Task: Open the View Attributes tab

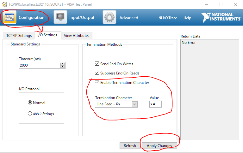Action: [x=77, y=36]
